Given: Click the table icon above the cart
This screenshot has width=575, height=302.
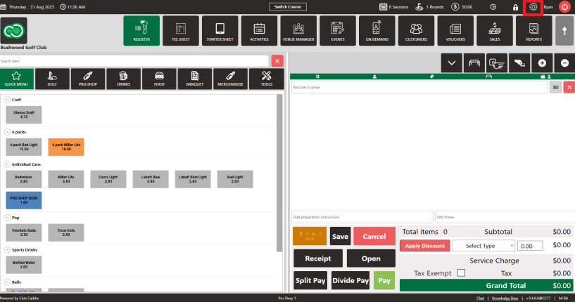Looking at the screenshot, I should click(x=474, y=63).
